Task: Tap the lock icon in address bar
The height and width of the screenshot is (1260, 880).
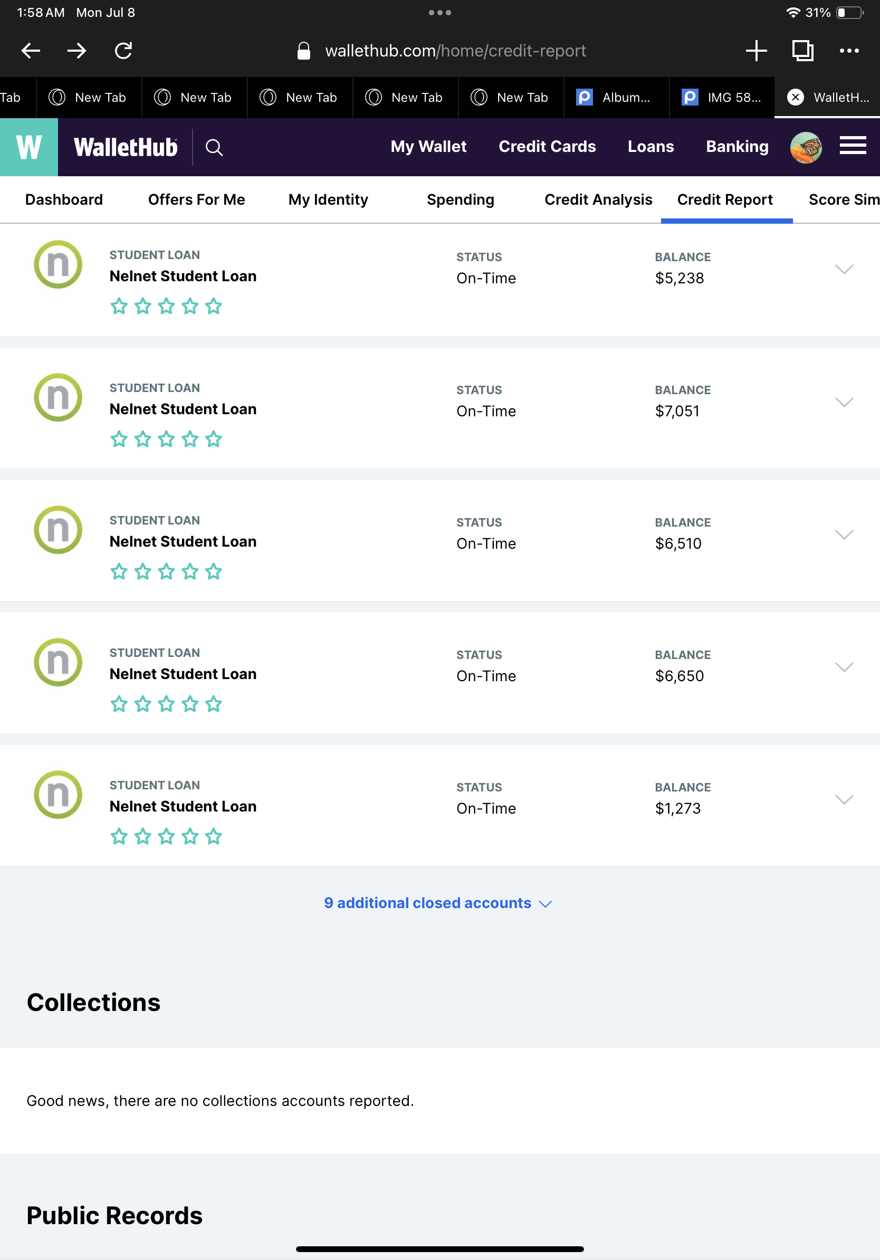Action: [303, 51]
